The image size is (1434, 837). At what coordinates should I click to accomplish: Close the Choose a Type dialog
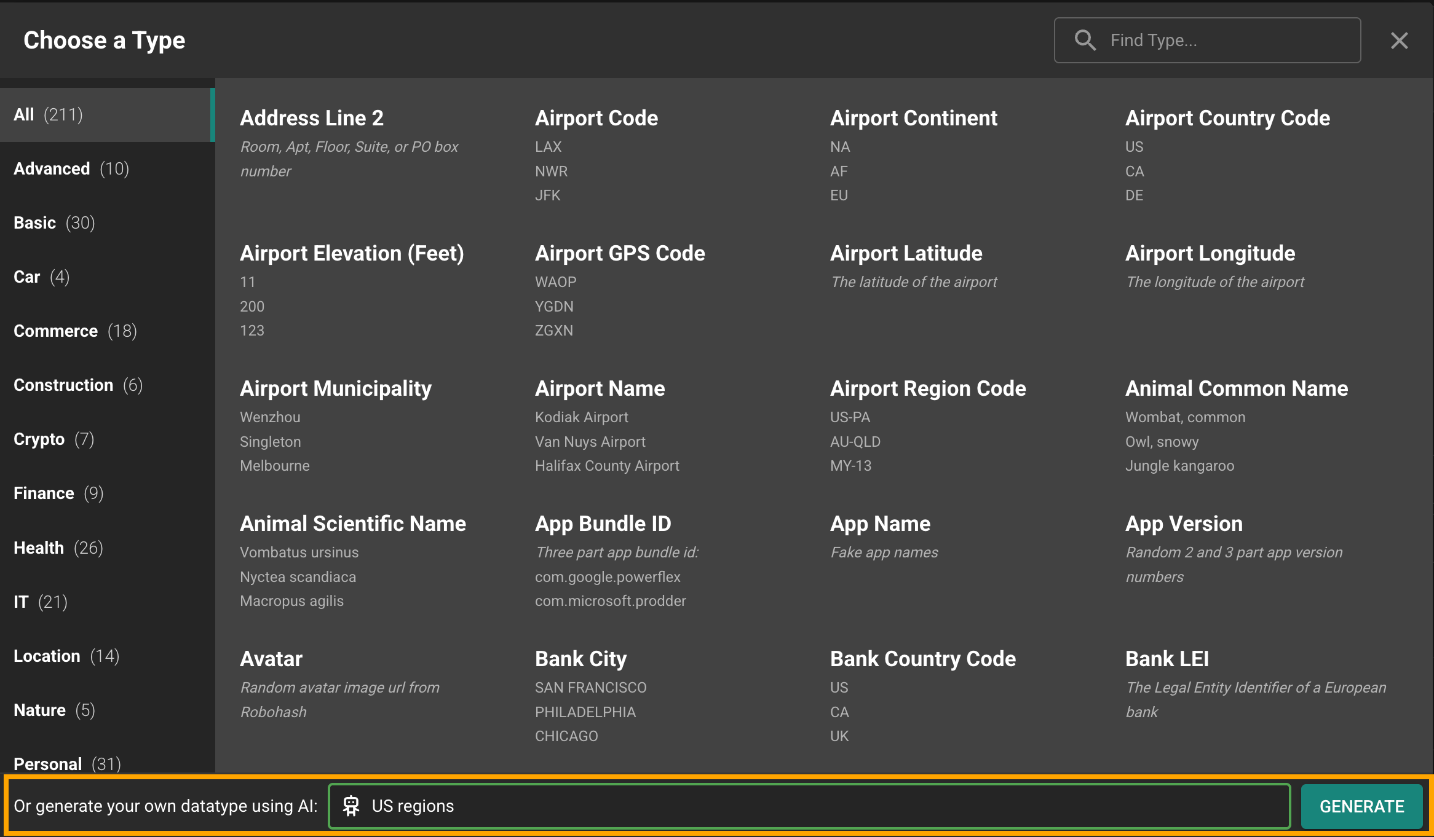click(1399, 41)
